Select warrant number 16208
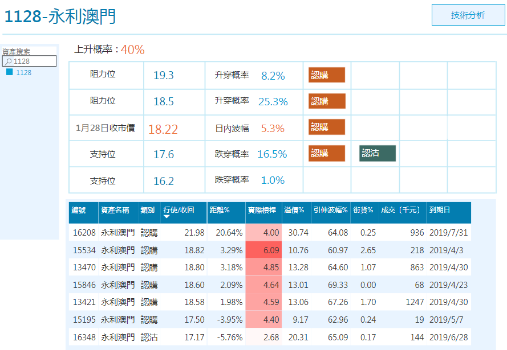Viewport: 507px width, 350px height. coord(84,233)
